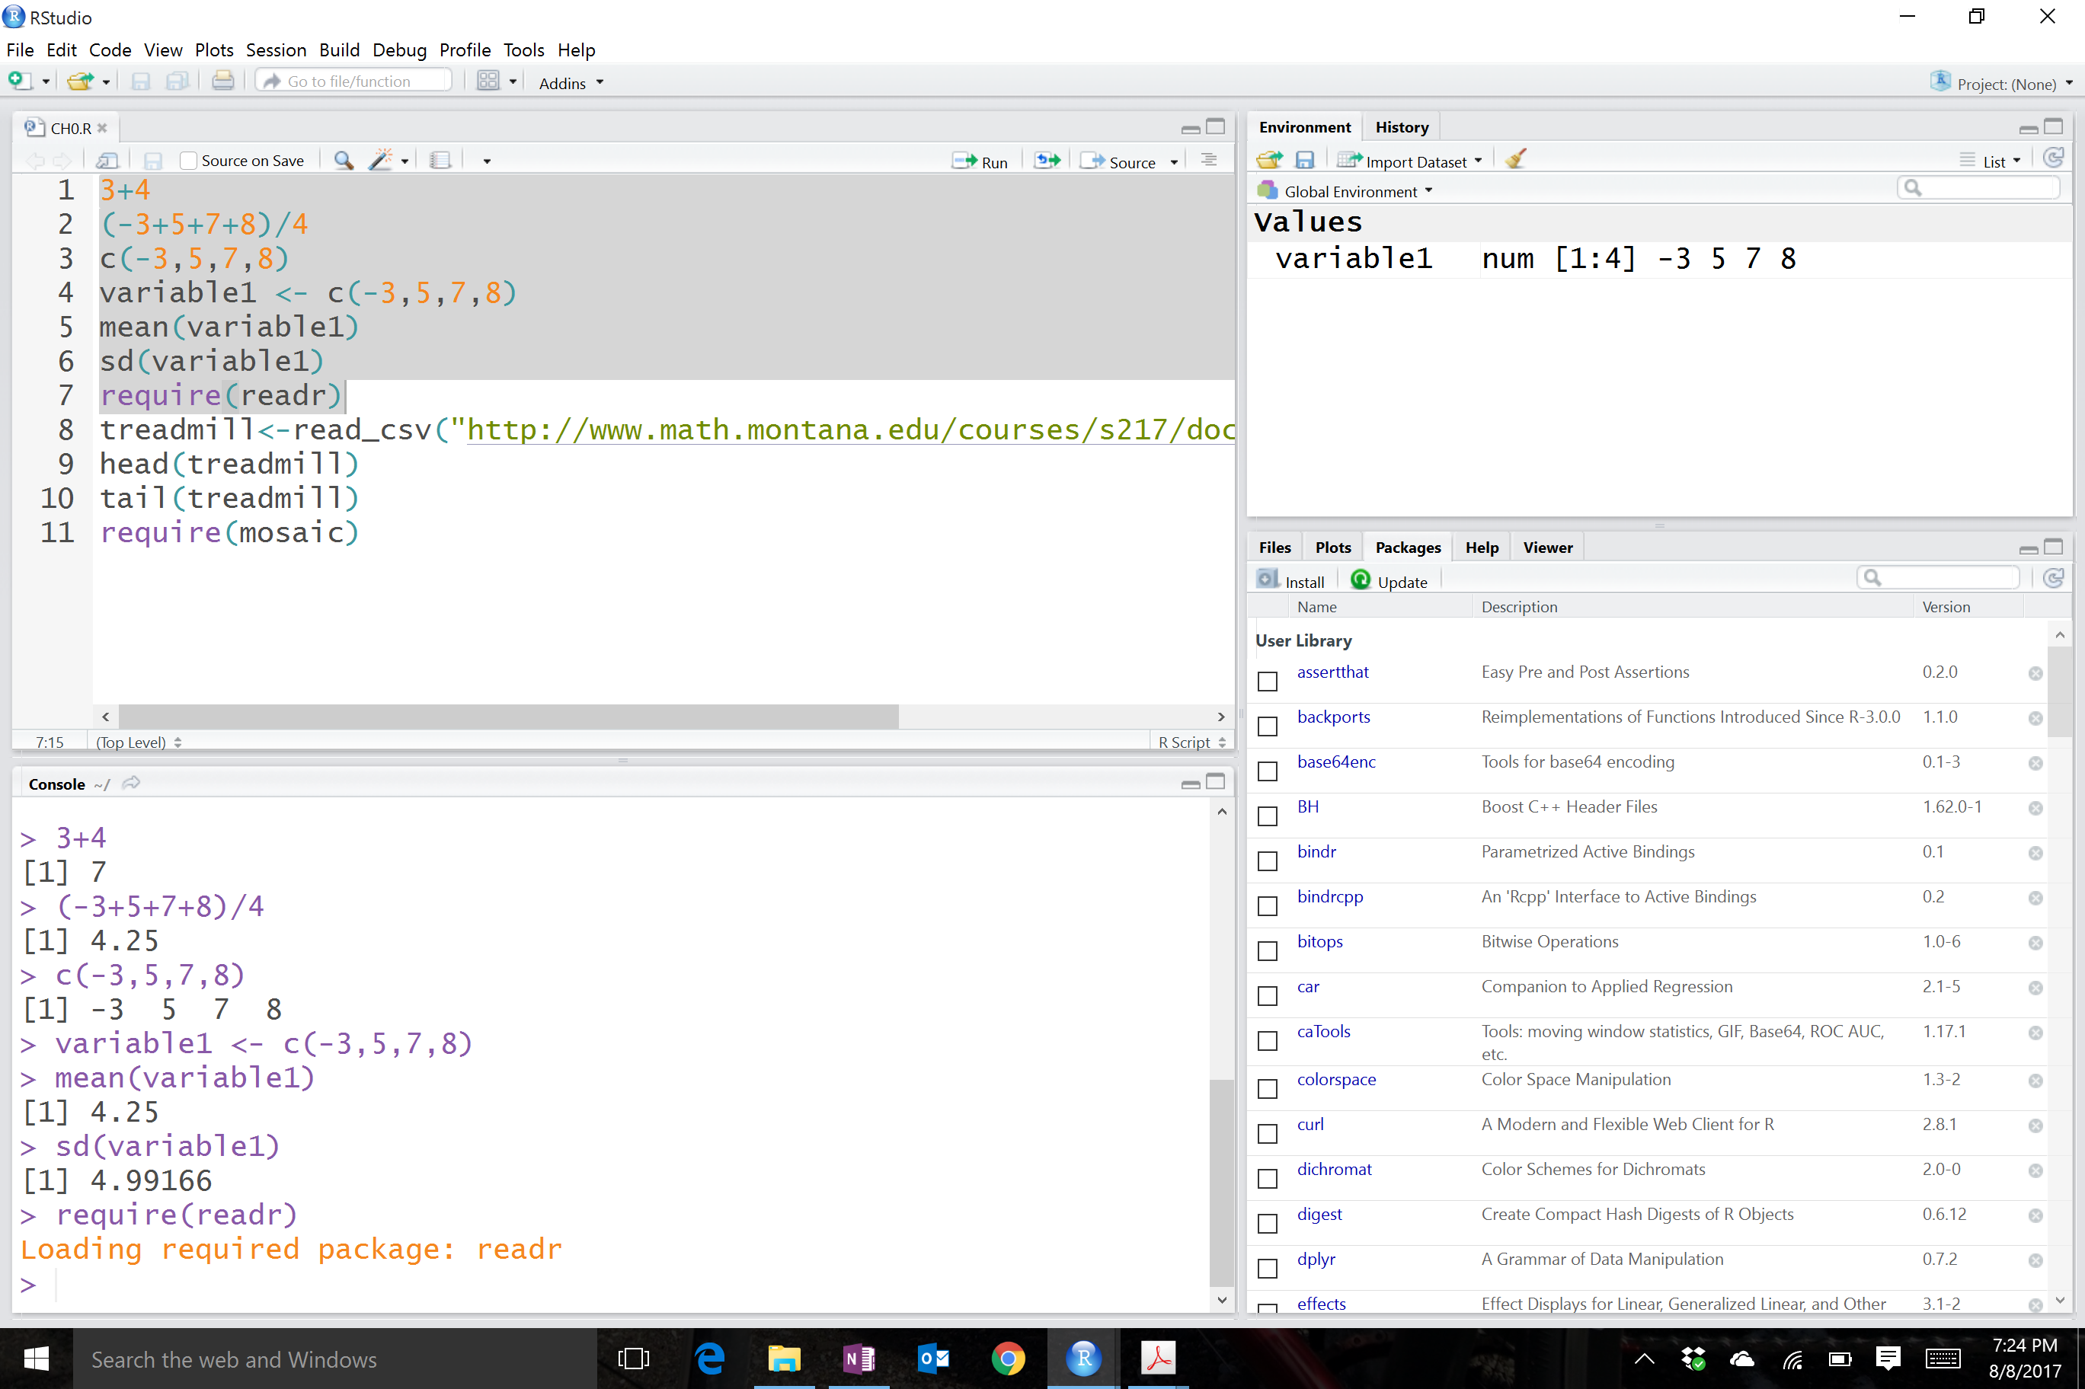
Task: Click the re-run previous code region icon
Action: tap(1047, 161)
